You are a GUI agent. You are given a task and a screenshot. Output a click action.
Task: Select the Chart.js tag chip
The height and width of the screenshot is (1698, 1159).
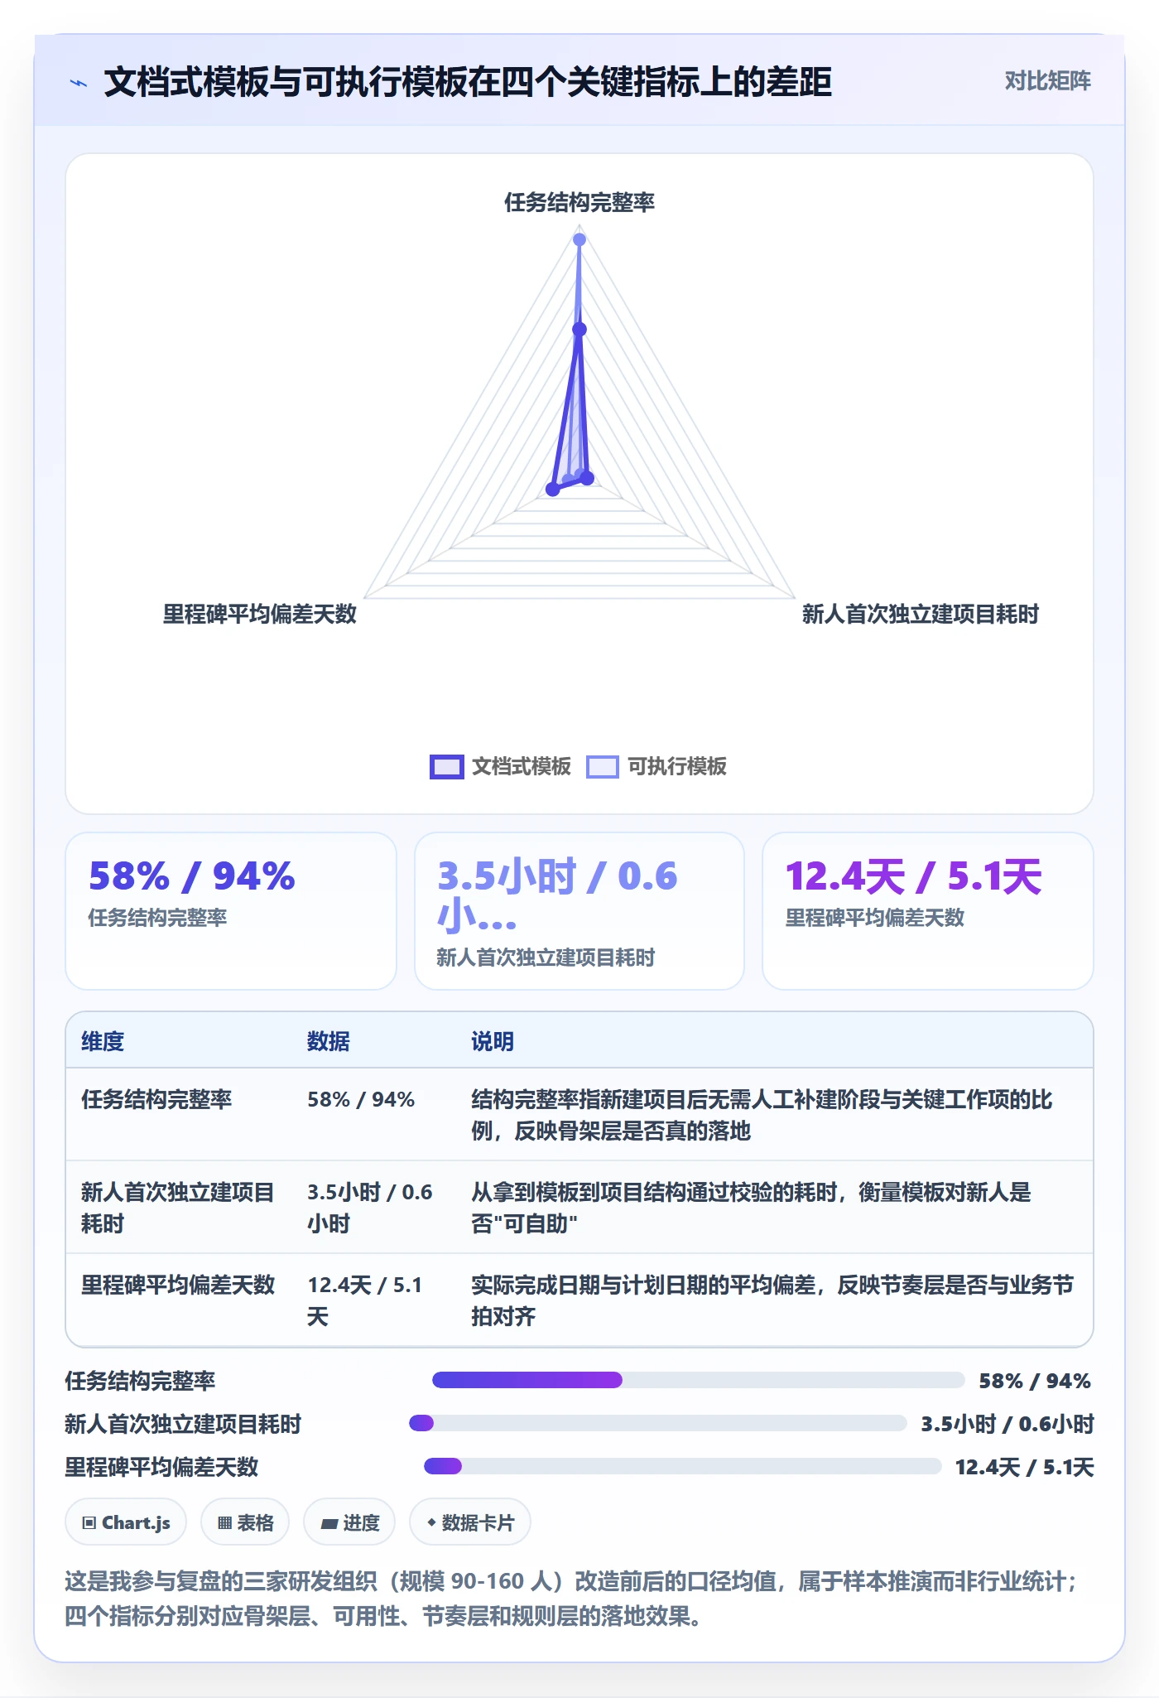[126, 1522]
